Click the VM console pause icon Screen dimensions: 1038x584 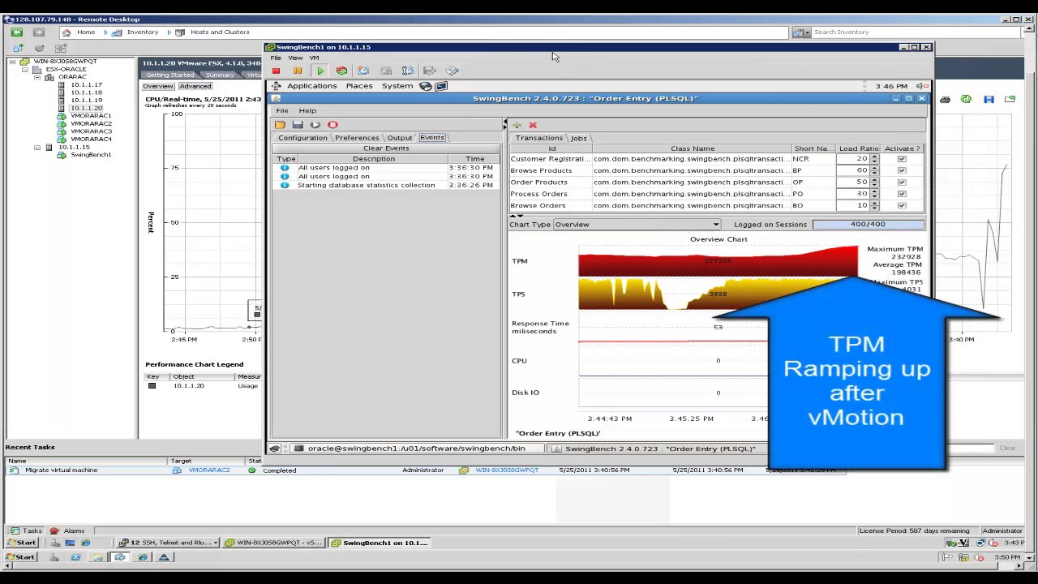[298, 71]
